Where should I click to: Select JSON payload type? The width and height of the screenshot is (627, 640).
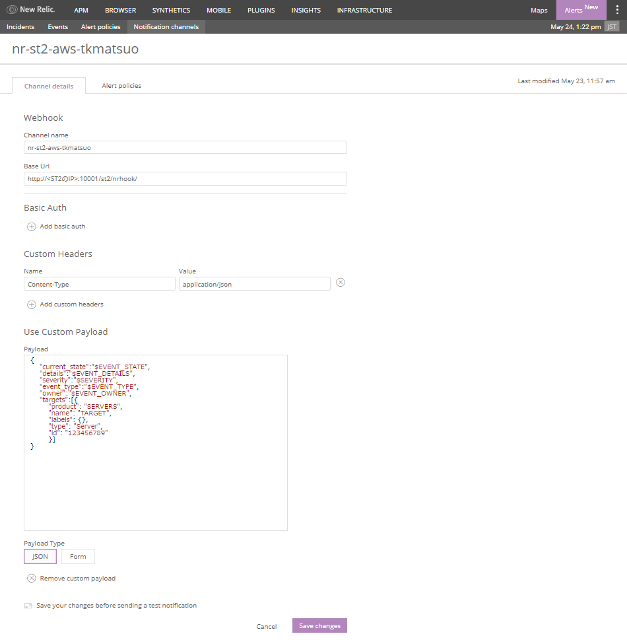pos(40,556)
